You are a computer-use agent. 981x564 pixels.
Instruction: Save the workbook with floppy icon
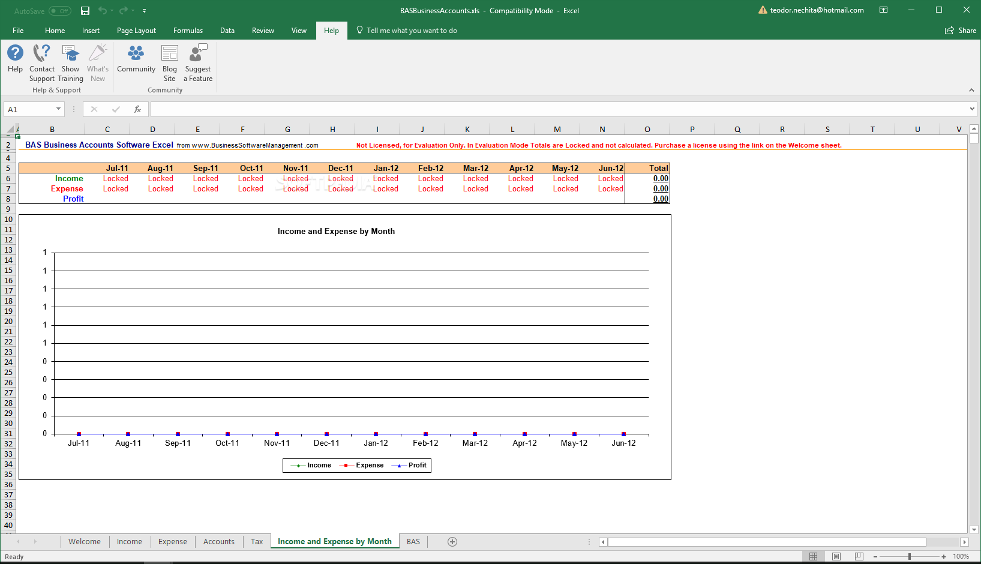click(x=85, y=11)
